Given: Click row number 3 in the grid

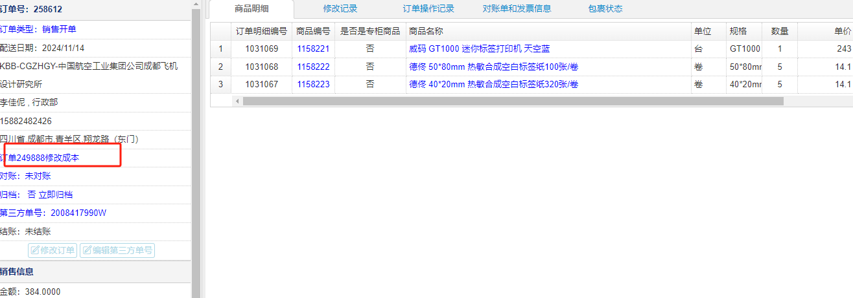Looking at the screenshot, I should pos(220,84).
